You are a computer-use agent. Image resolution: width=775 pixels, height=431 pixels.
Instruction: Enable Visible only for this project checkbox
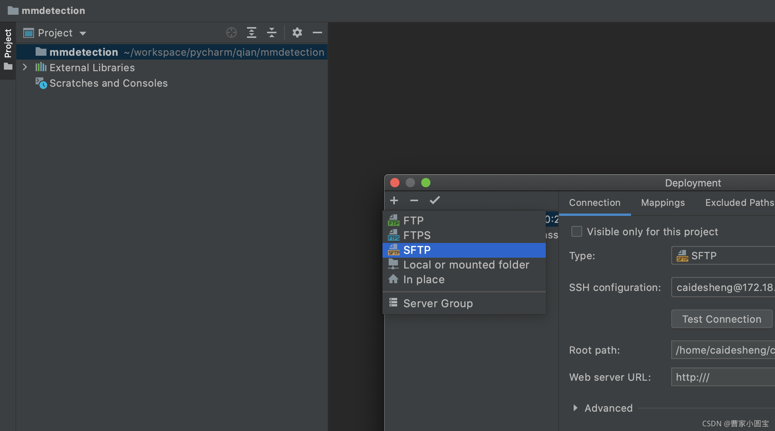[x=577, y=231]
